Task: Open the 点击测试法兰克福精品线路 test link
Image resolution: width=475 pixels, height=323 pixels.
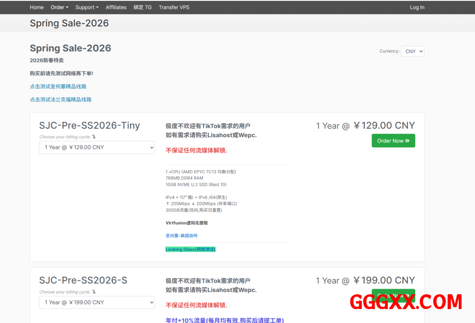Action: point(61,100)
